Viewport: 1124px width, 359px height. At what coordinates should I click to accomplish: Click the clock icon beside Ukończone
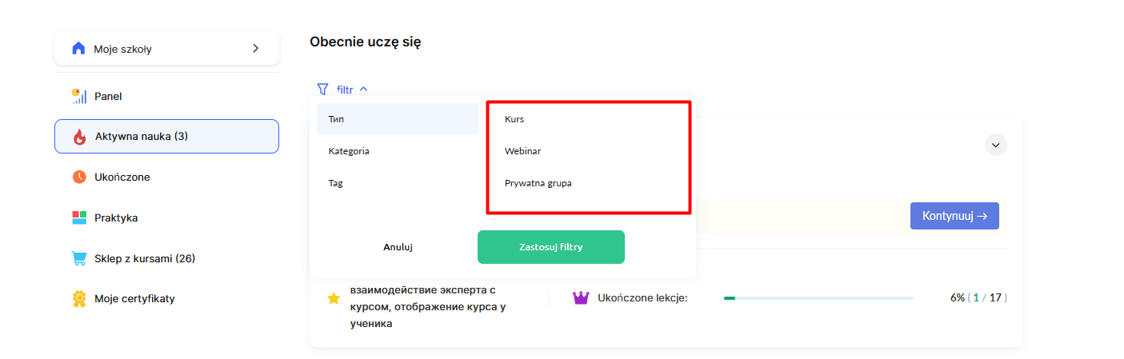point(79,177)
